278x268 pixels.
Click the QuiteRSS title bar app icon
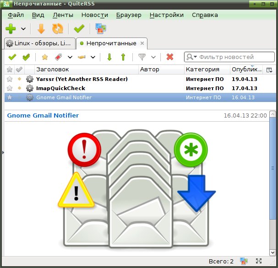(x=6, y=4)
